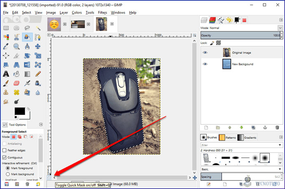This screenshot has height=189, width=285.
Task: Duplicate the selected layer
Action: click(x=253, y=128)
